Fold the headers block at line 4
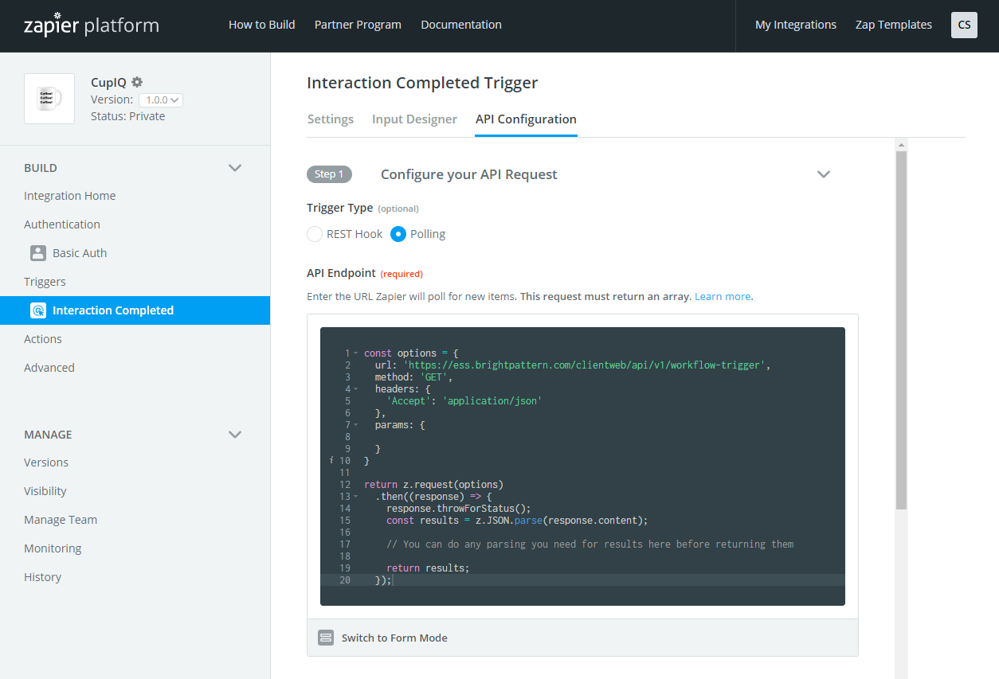 355,389
